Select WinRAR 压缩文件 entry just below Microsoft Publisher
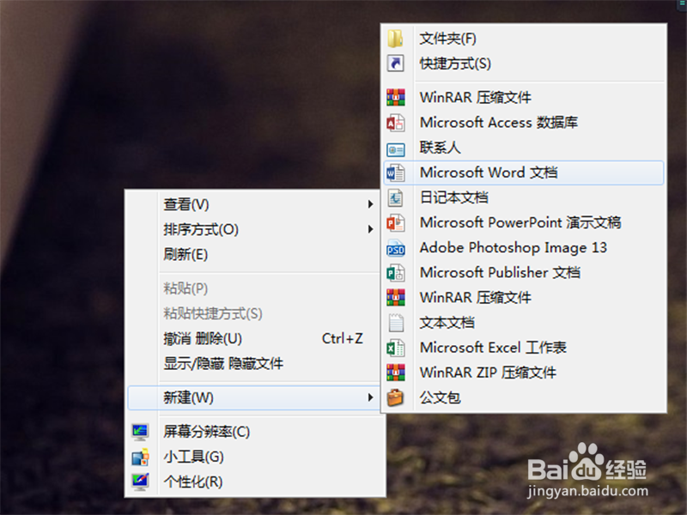687x515 pixels. (x=524, y=298)
